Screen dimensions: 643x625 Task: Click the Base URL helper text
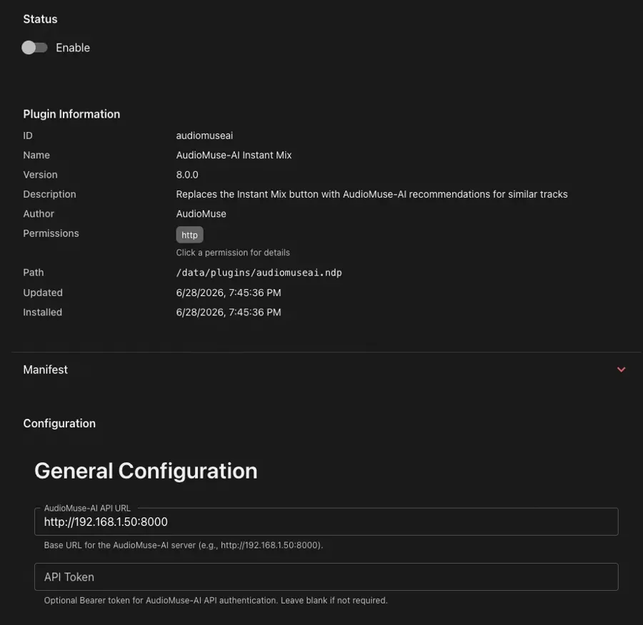click(x=184, y=546)
